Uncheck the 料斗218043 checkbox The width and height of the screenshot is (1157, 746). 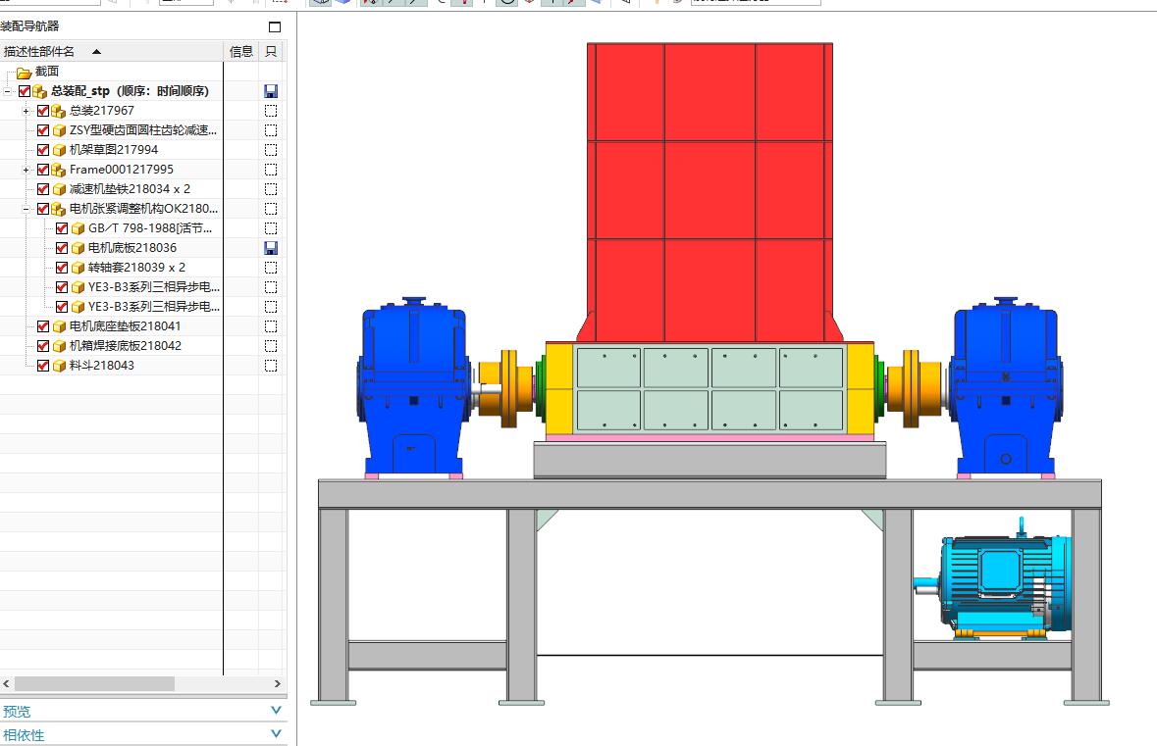coord(43,366)
